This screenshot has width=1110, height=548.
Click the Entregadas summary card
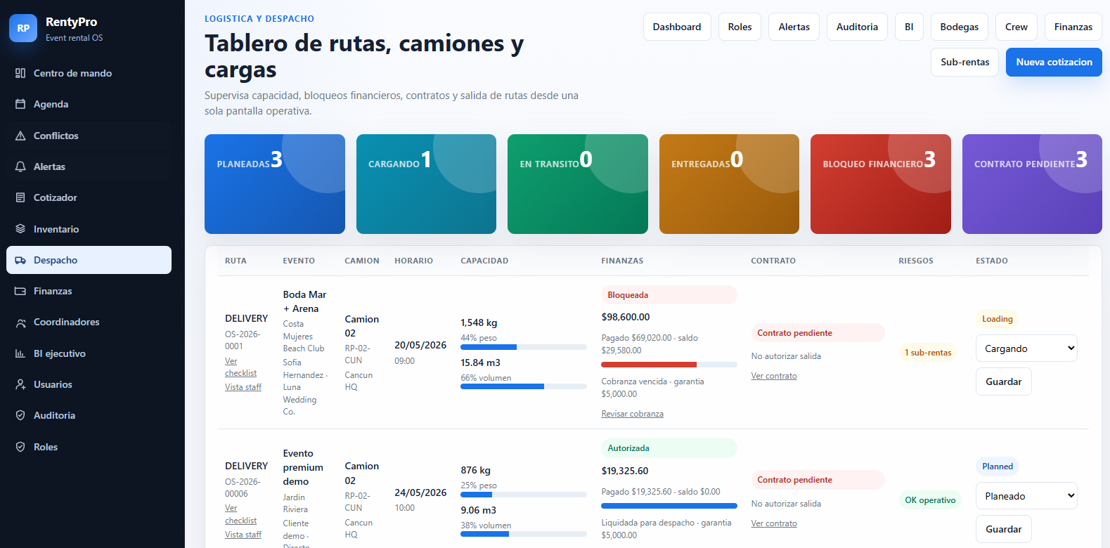pos(729,184)
